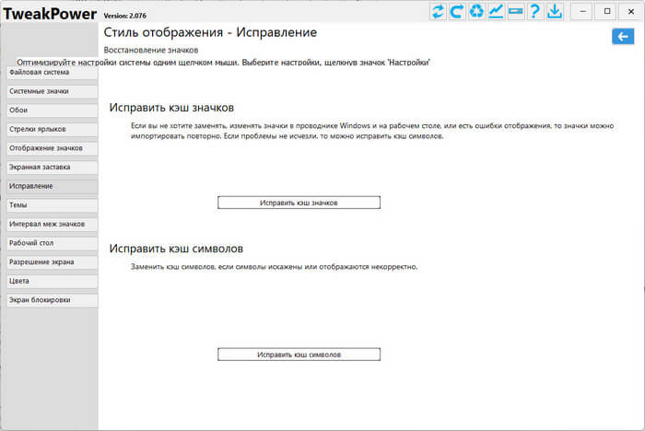Minimize the TweakPower window
Image resolution: width=645 pixels, height=431 pixels.
(583, 12)
